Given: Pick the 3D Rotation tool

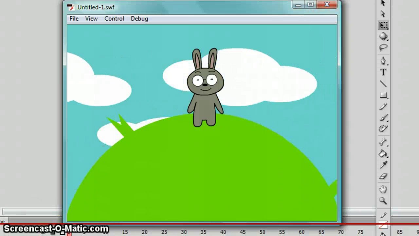Looking at the screenshot, I should pyautogui.click(x=383, y=36).
